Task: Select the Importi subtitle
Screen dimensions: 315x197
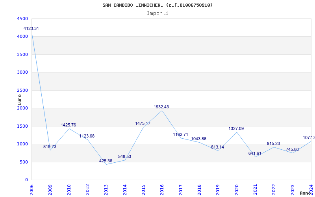Action: (157, 13)
